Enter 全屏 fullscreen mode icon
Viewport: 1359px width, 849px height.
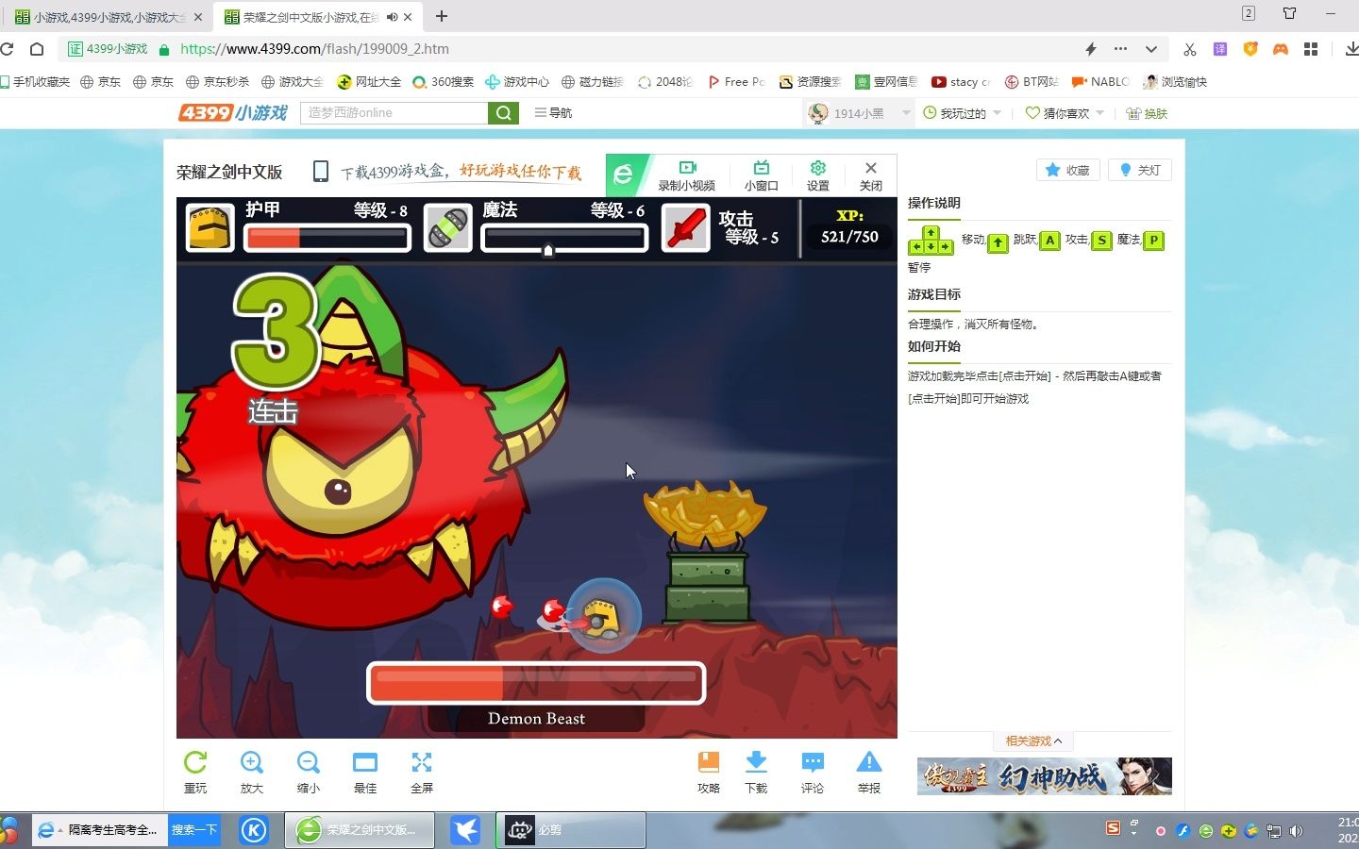tap(422, 762)
